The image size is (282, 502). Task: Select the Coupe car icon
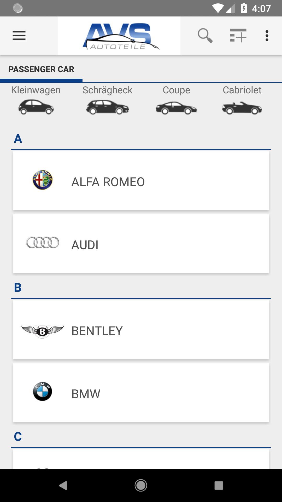(176, 108)
